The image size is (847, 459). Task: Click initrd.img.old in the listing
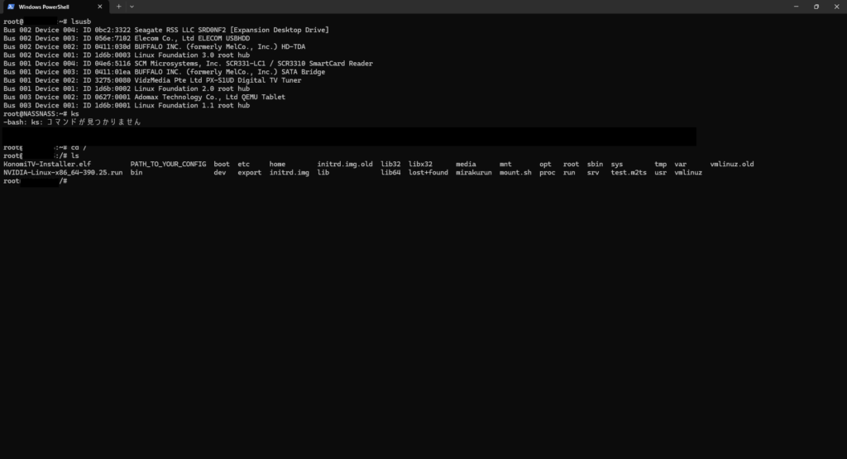pyautogui.click(x=345, y=164)
